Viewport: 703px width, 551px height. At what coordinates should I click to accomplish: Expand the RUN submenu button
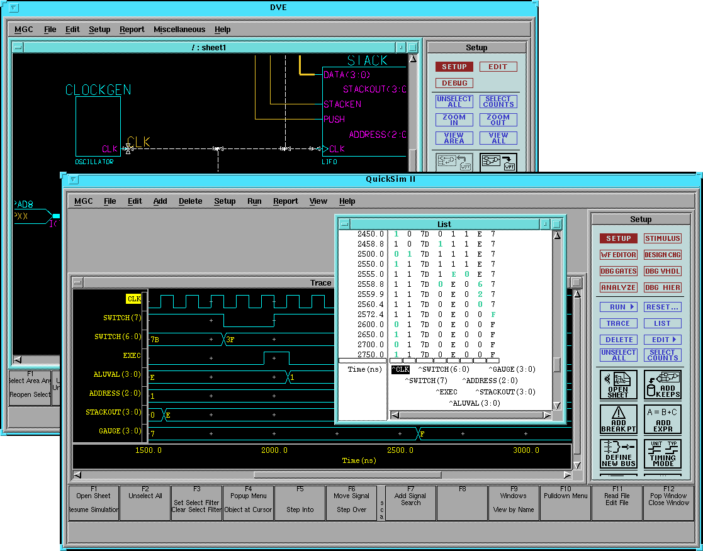[x=618, y=307]
